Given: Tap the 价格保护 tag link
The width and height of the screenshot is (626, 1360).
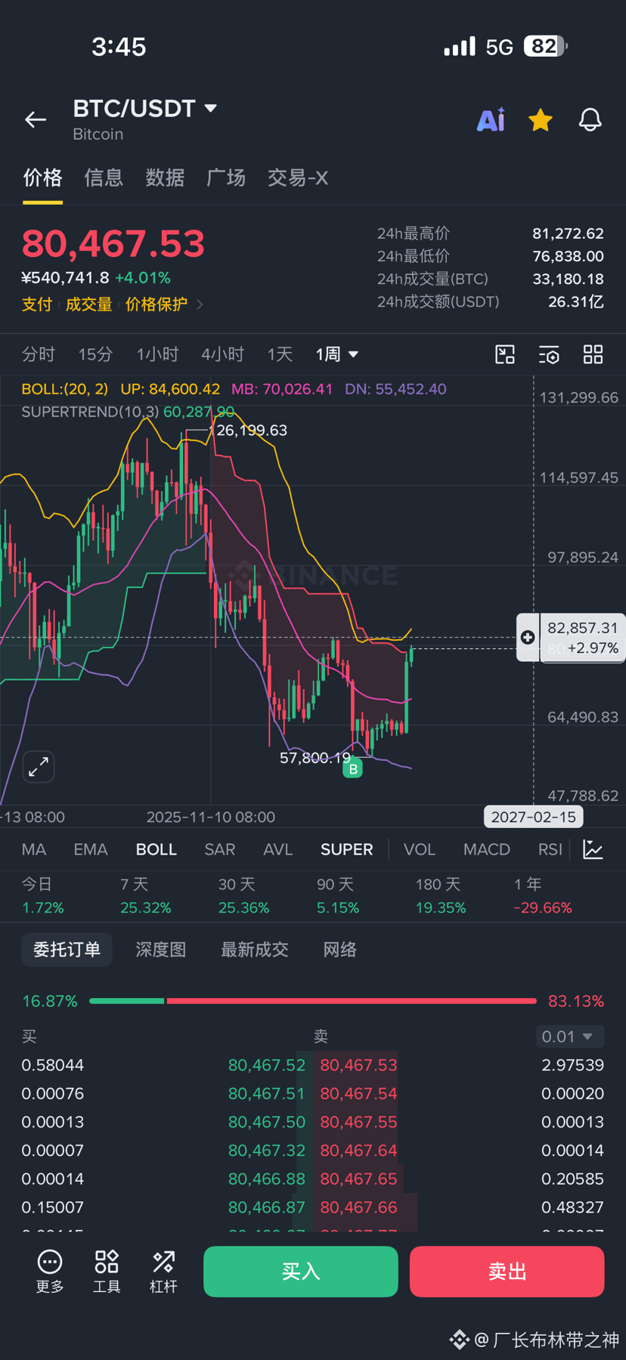Looking at the screenshot, I should pyautogui.click(x=156, y=304).
